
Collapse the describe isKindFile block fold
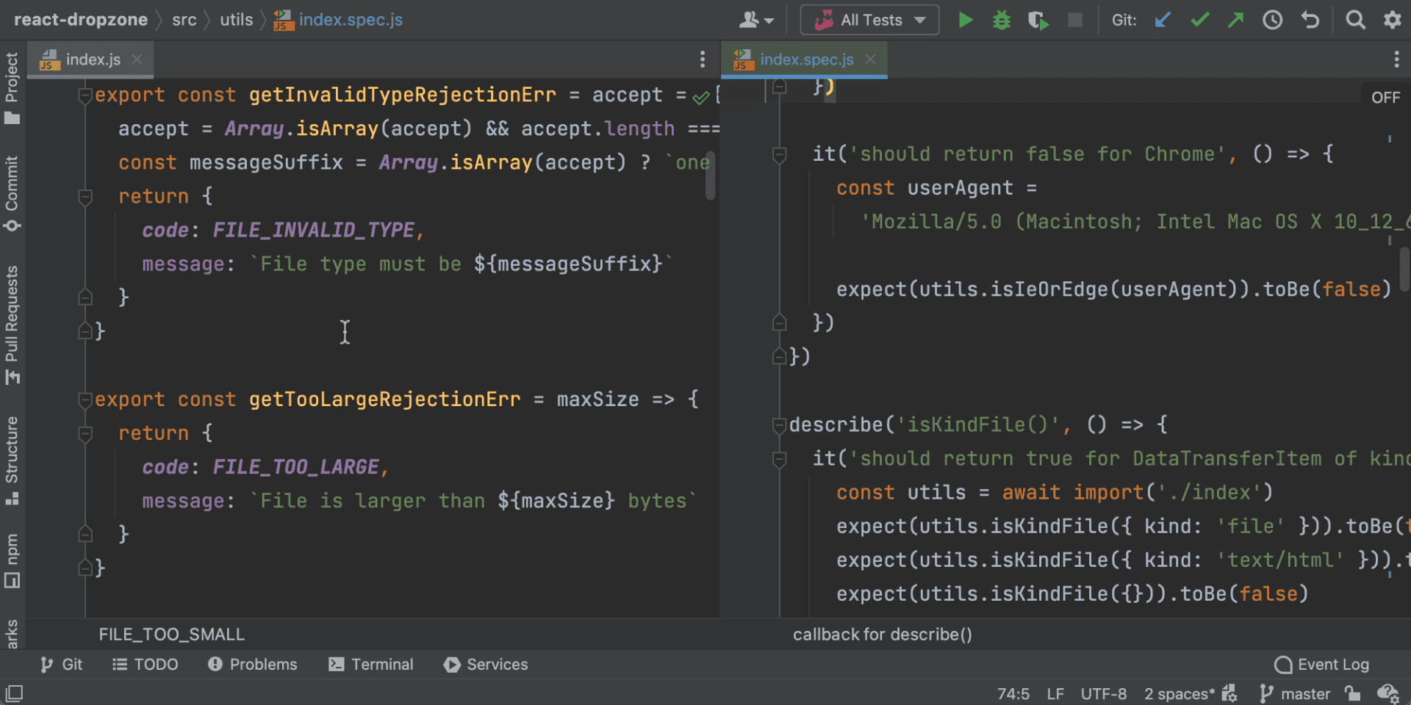coord(780,424)
